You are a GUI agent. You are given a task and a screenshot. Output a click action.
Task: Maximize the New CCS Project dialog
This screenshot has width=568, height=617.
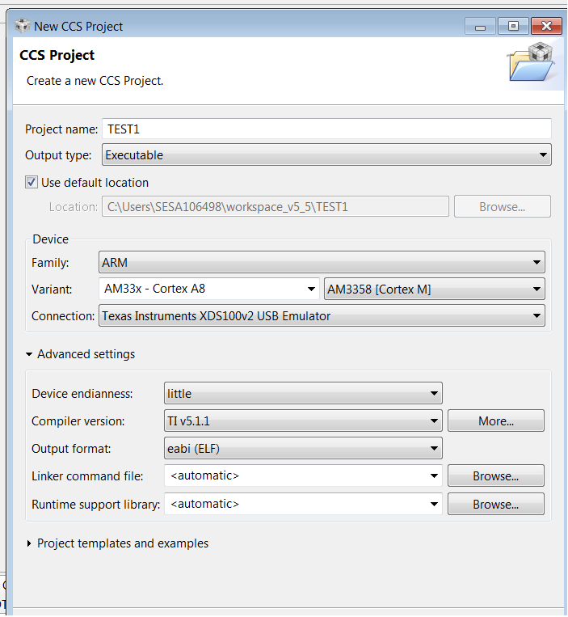pyautogui.click(x=513, y=27)
